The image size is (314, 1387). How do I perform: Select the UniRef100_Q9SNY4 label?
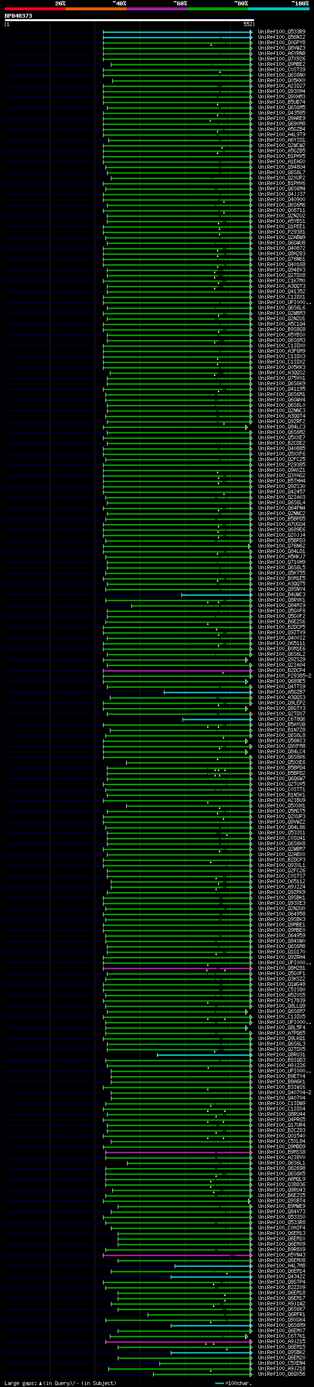click(282, 589)
